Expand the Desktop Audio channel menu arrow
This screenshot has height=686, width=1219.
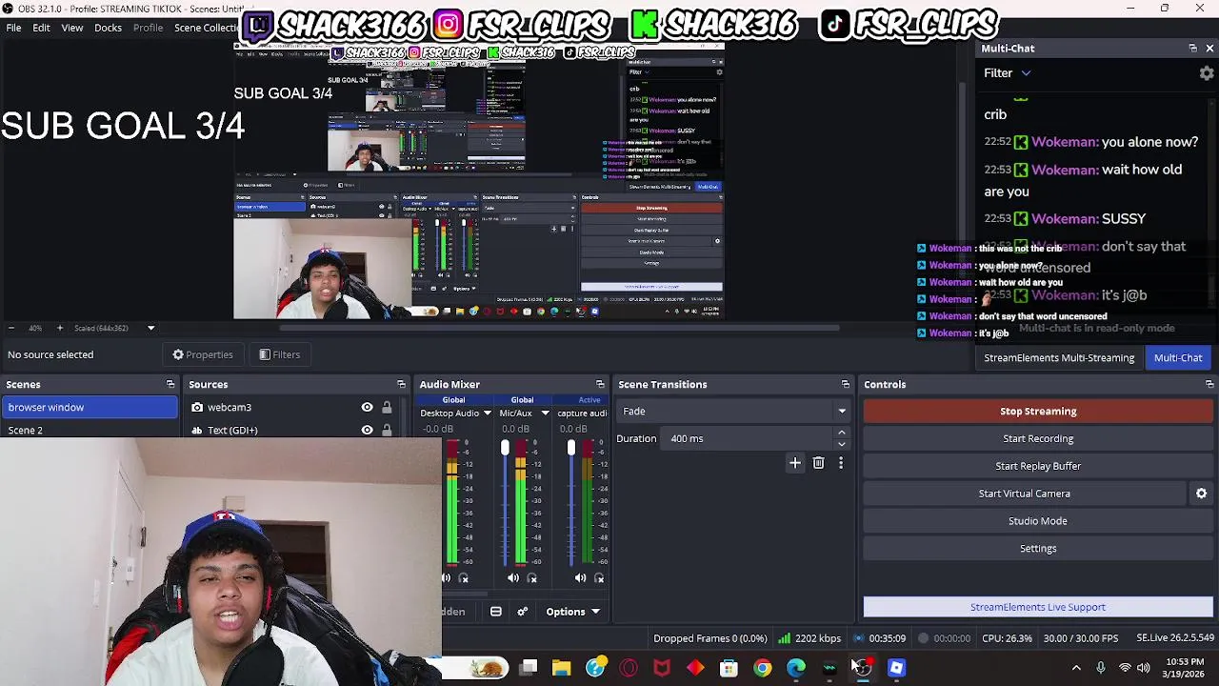487,414
